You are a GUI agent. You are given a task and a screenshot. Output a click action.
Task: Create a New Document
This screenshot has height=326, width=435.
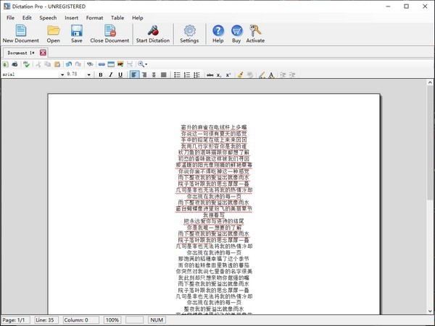tap(21, 34)
